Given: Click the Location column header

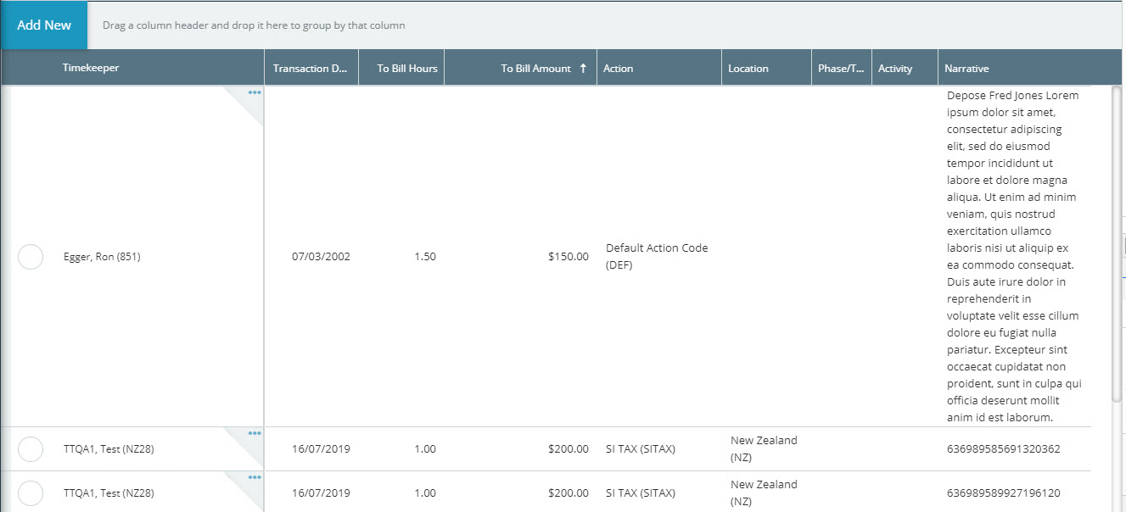Looking at the screenshot, I should click(x=748, y=69).
